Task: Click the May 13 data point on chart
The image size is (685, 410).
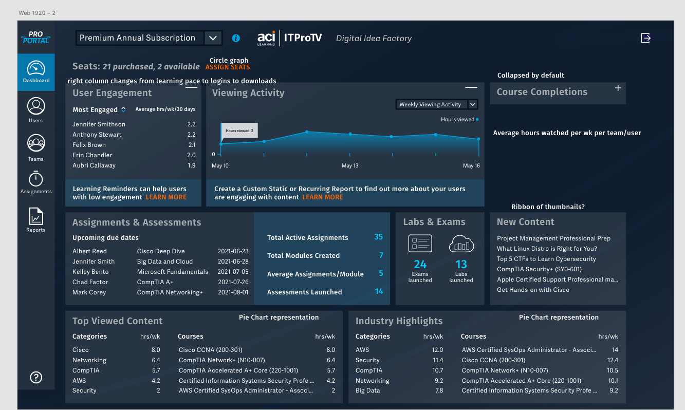Action: coord(350,134)
